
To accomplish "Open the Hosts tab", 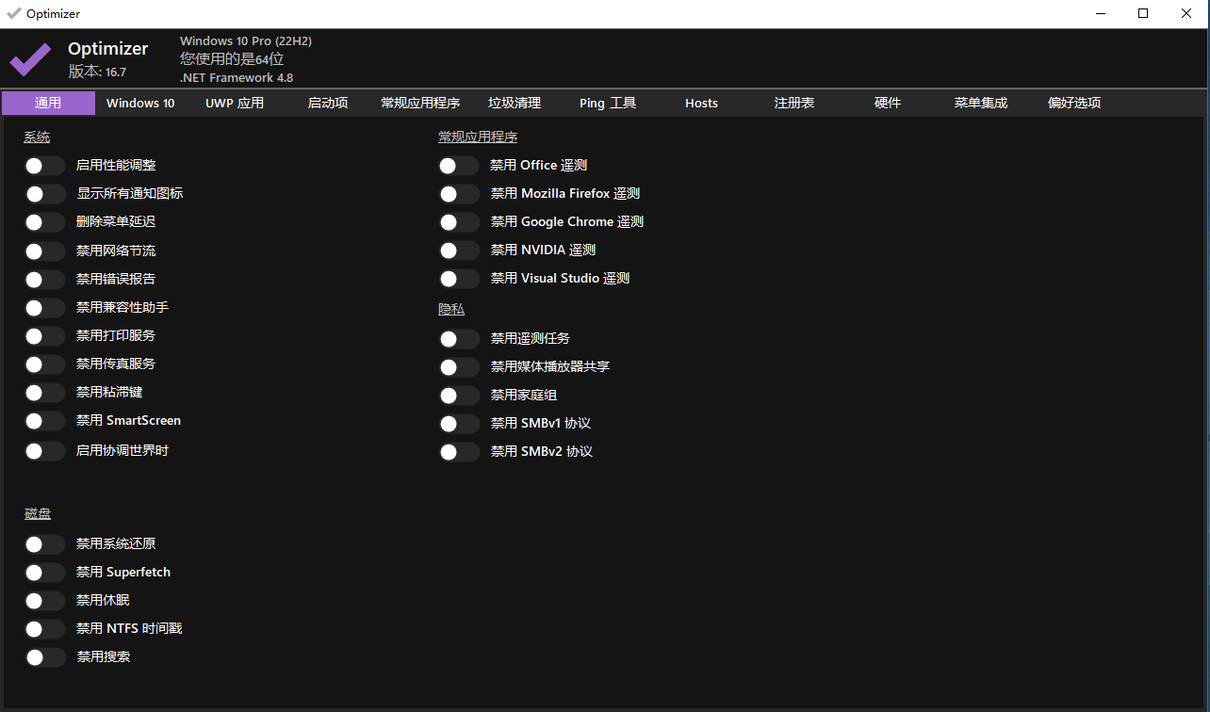I will coord(701,104).
